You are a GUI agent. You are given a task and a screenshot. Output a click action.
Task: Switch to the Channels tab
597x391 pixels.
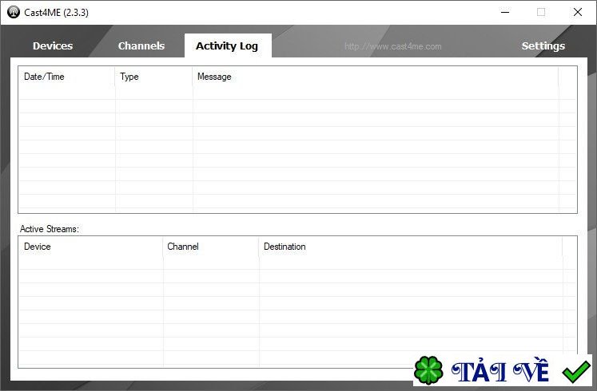[x=141, y=46]
